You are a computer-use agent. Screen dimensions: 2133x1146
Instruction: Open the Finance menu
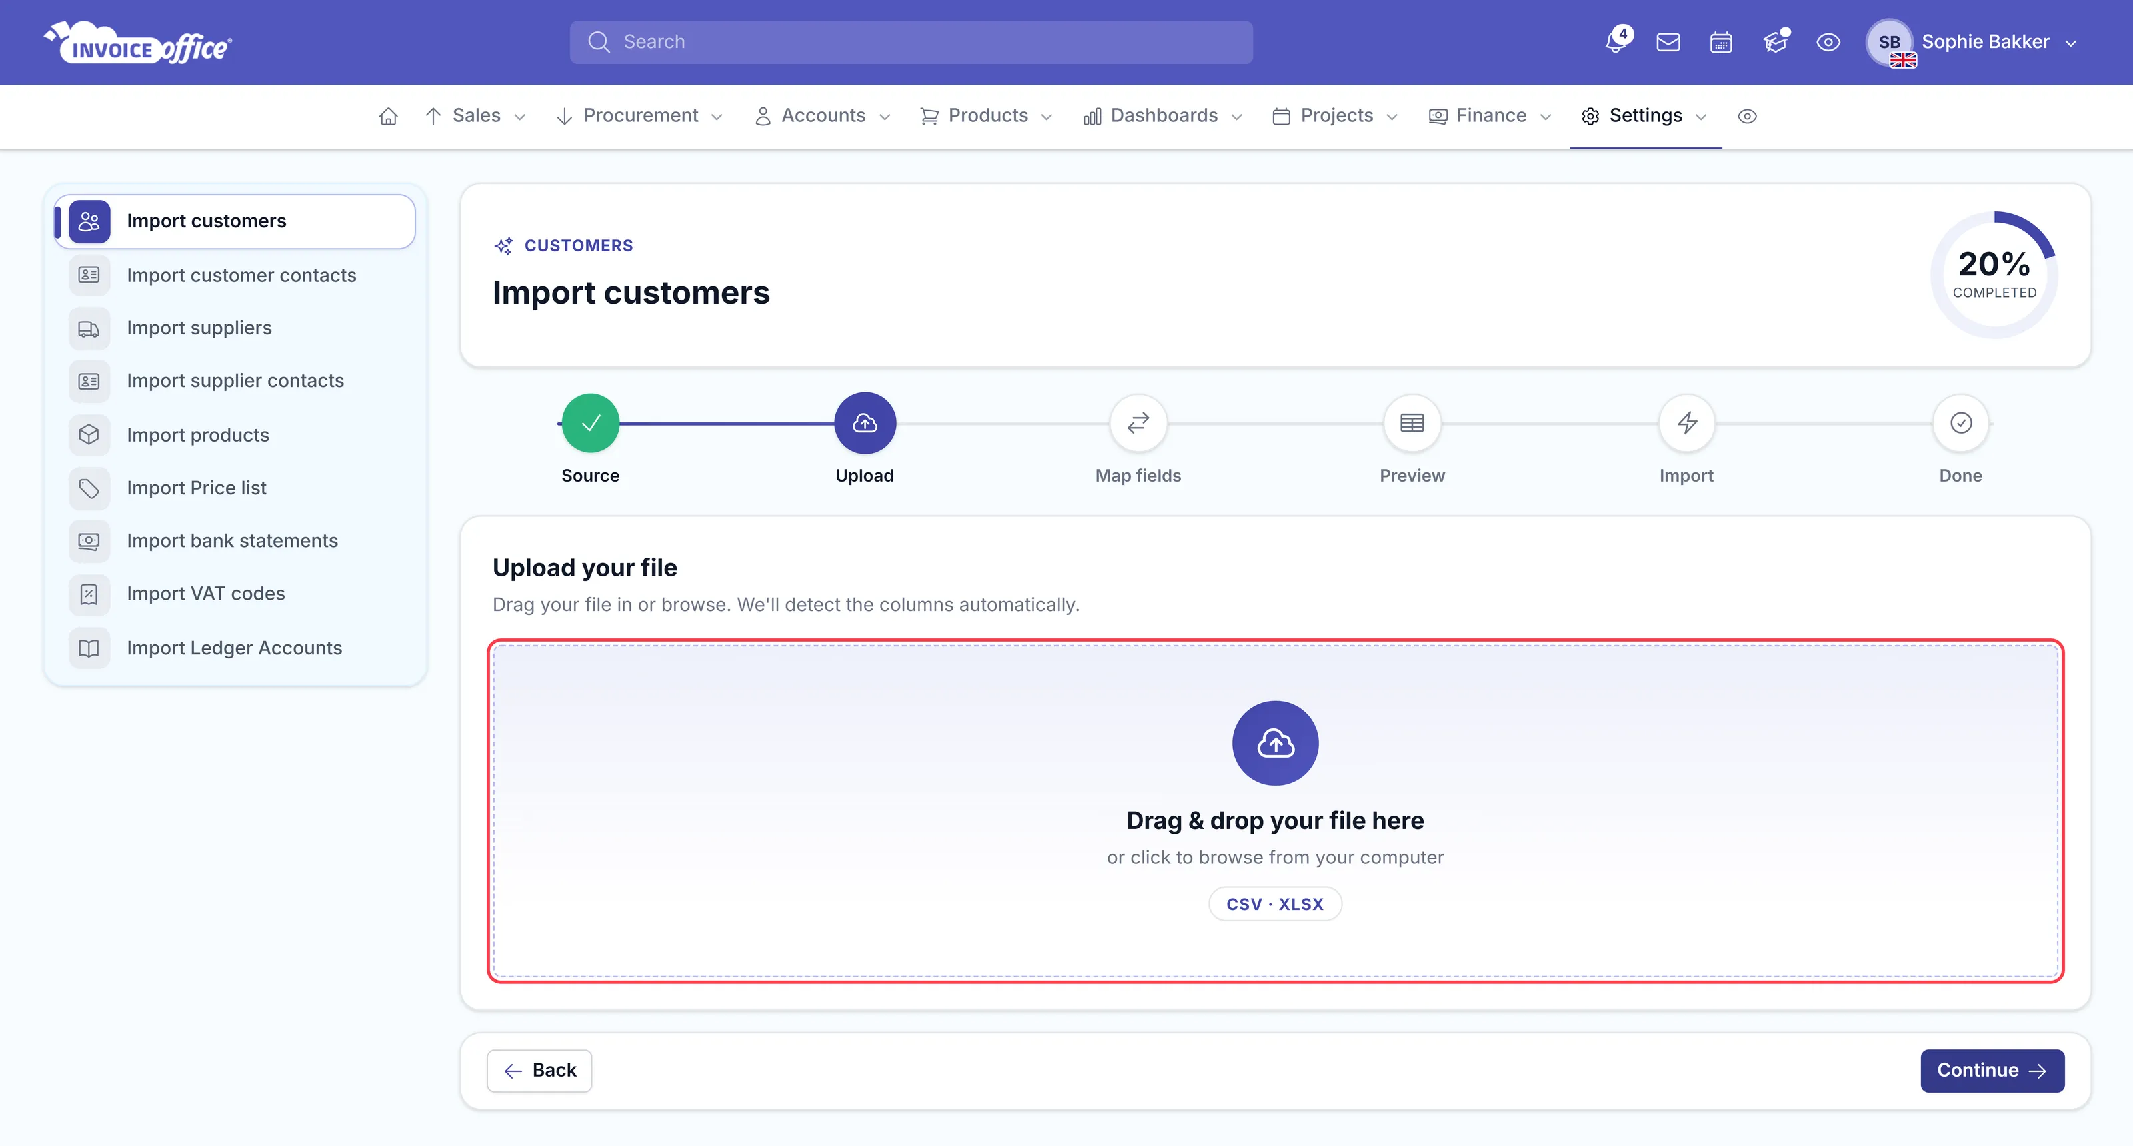pyautogui.click(x=1490, y=116)
